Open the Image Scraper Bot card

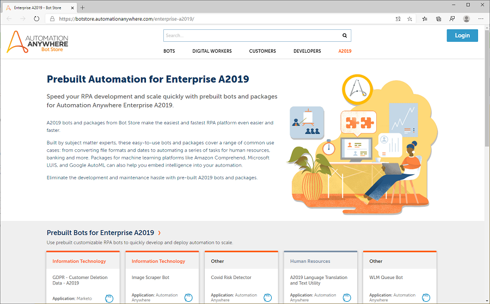(x=150, y=277)
